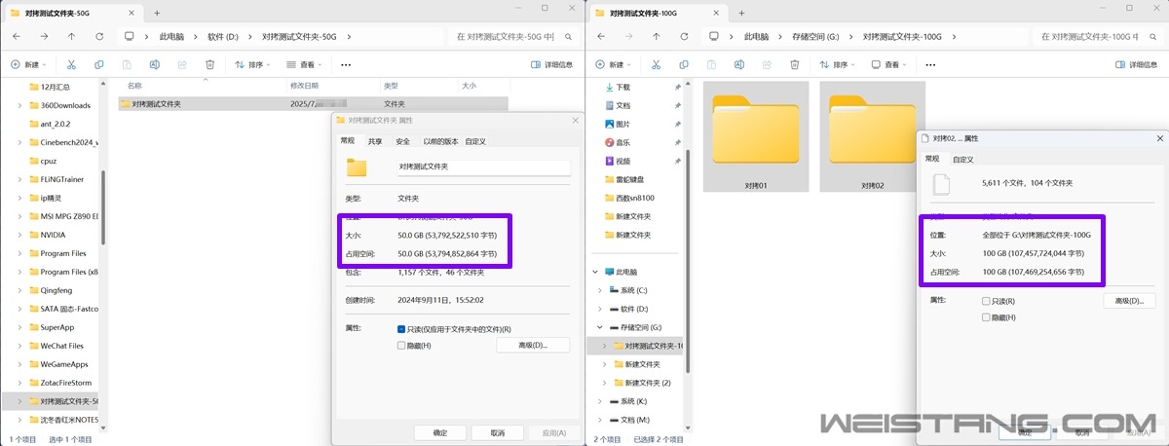Screen dimensions: 1169x446
Task: Switch to the 安全 tab in the 对拷测试文件夹 properties dialog
Action: [402, 141]
